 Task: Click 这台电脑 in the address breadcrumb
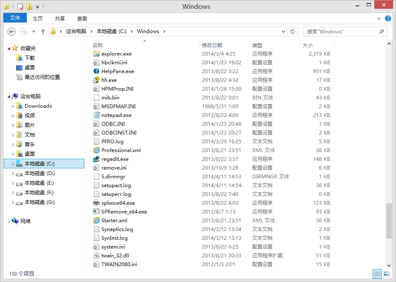pos(76,31)
